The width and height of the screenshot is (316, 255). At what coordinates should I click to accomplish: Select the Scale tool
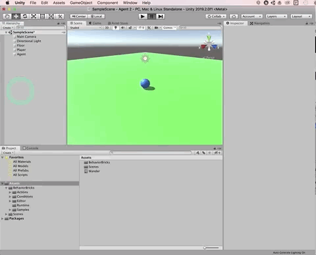pyautogui.click(x=34, y=16)
